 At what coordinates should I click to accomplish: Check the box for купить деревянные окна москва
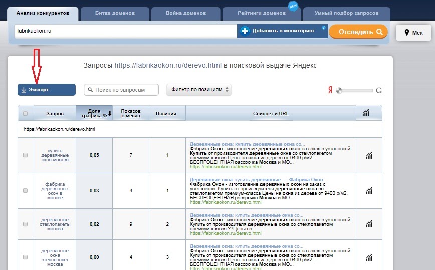25,155
